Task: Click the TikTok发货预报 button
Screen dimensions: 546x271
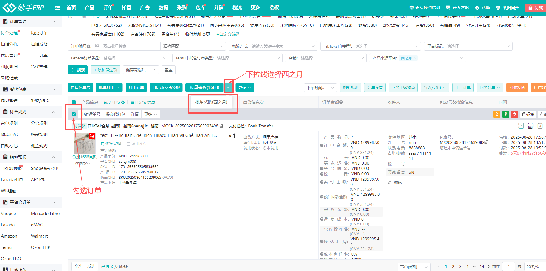Action: click(166, 87)
